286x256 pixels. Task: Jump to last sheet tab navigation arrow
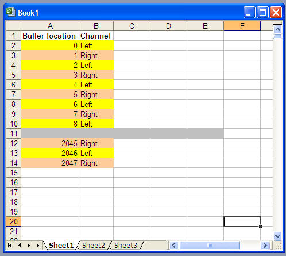38,246
